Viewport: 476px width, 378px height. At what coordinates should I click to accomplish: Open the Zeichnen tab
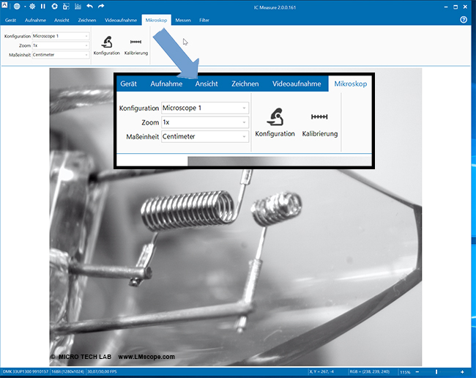point(86,20)
